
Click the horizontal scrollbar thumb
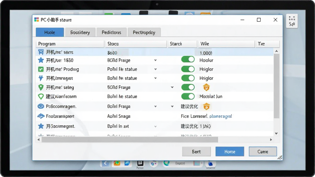130,140
